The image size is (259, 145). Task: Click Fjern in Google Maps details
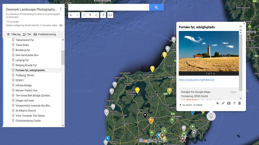(233, 92)
